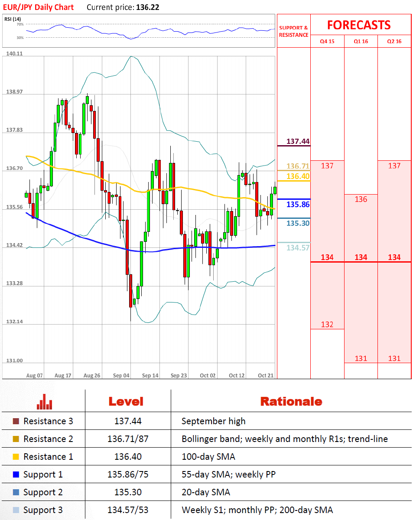This screenshot has width=413, height=520.
Task: Select the Q2 16 forecast column header
Action: click(394, 42)
